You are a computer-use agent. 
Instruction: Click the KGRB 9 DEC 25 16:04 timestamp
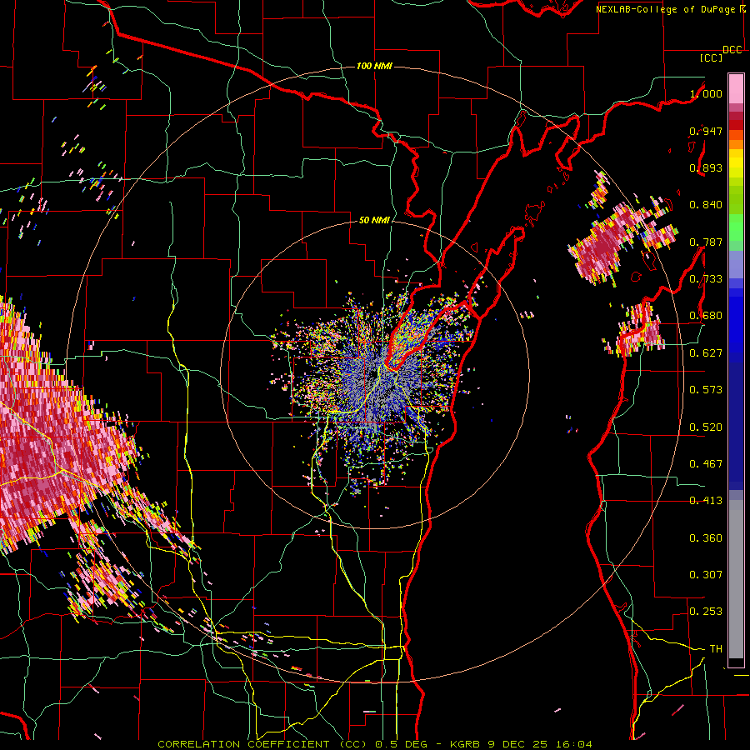pyautogui.click(x=521, y=744)
